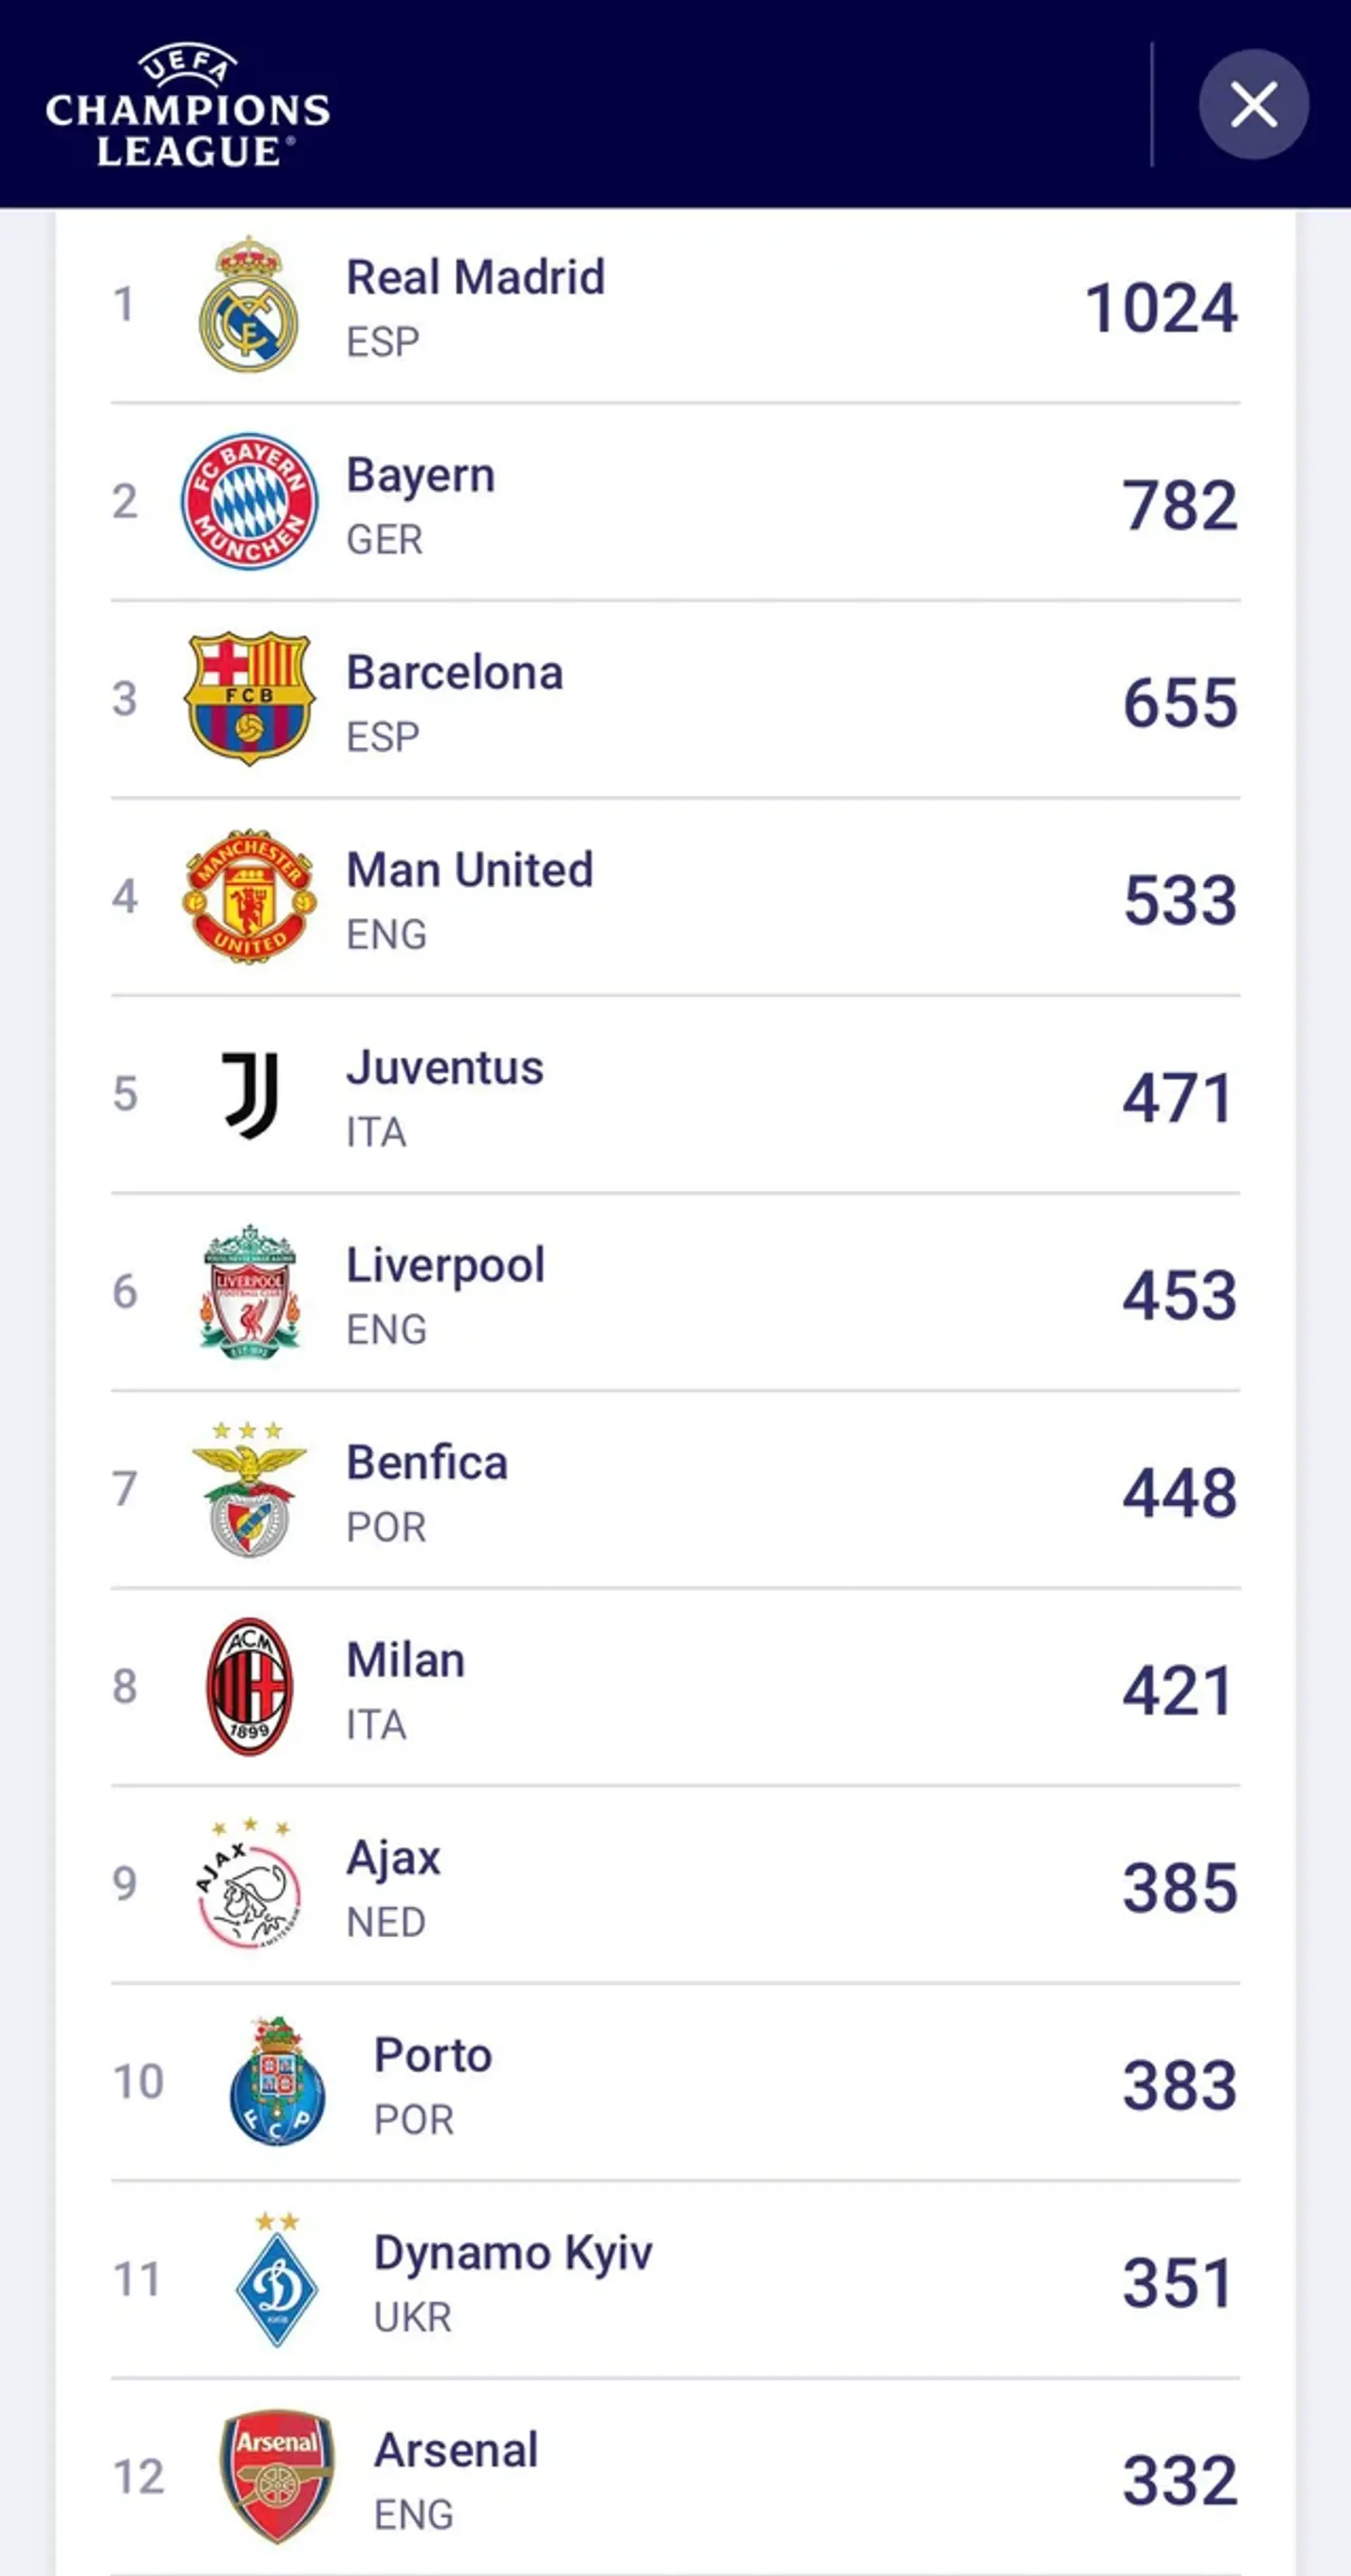Tap the Real Madrid crest
Viewport: 1351px width, 2576px height.
tap(249, 304)
